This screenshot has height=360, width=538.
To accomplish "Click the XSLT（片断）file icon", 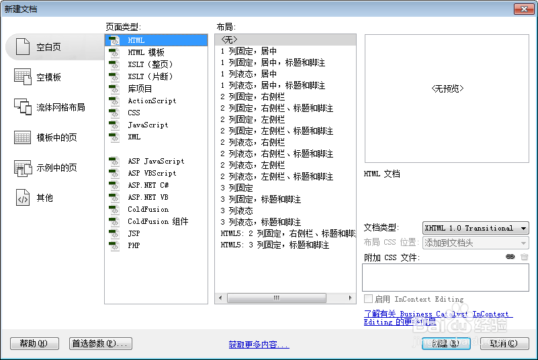I will [x=114, y=76].
